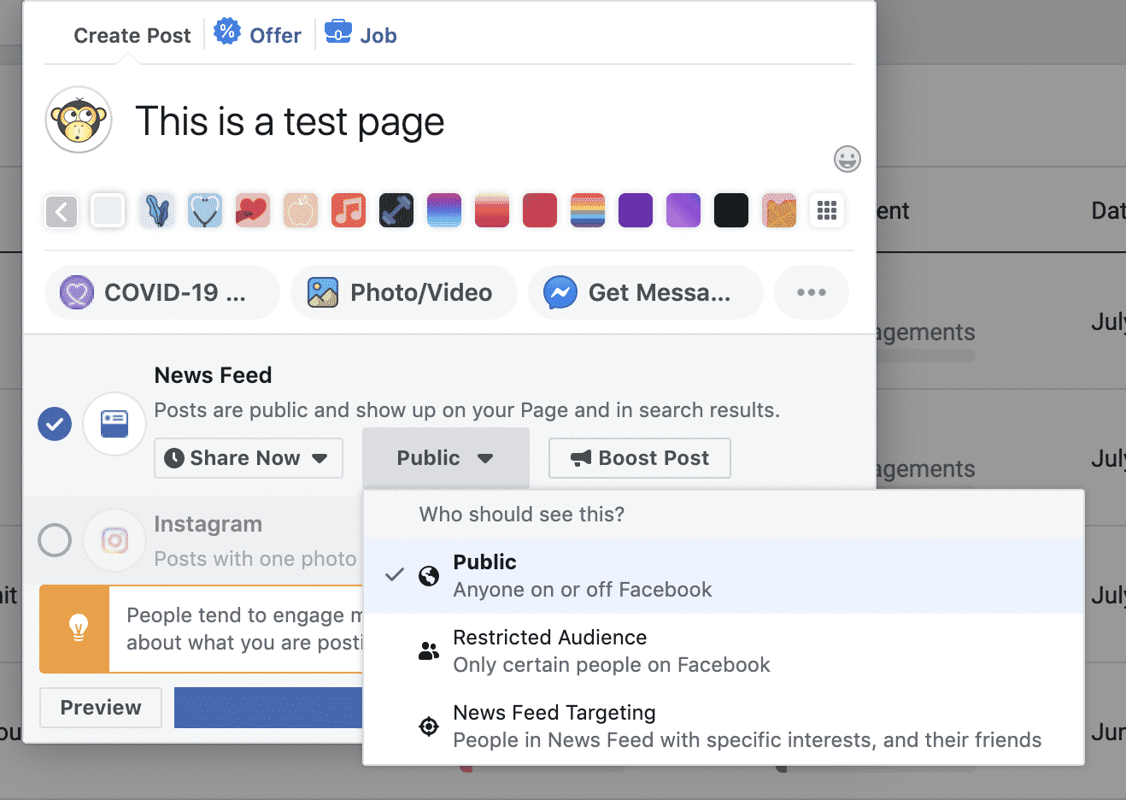Add Get Messages button to post
This screenshot has height=800, width=1126.
point(646,292)
